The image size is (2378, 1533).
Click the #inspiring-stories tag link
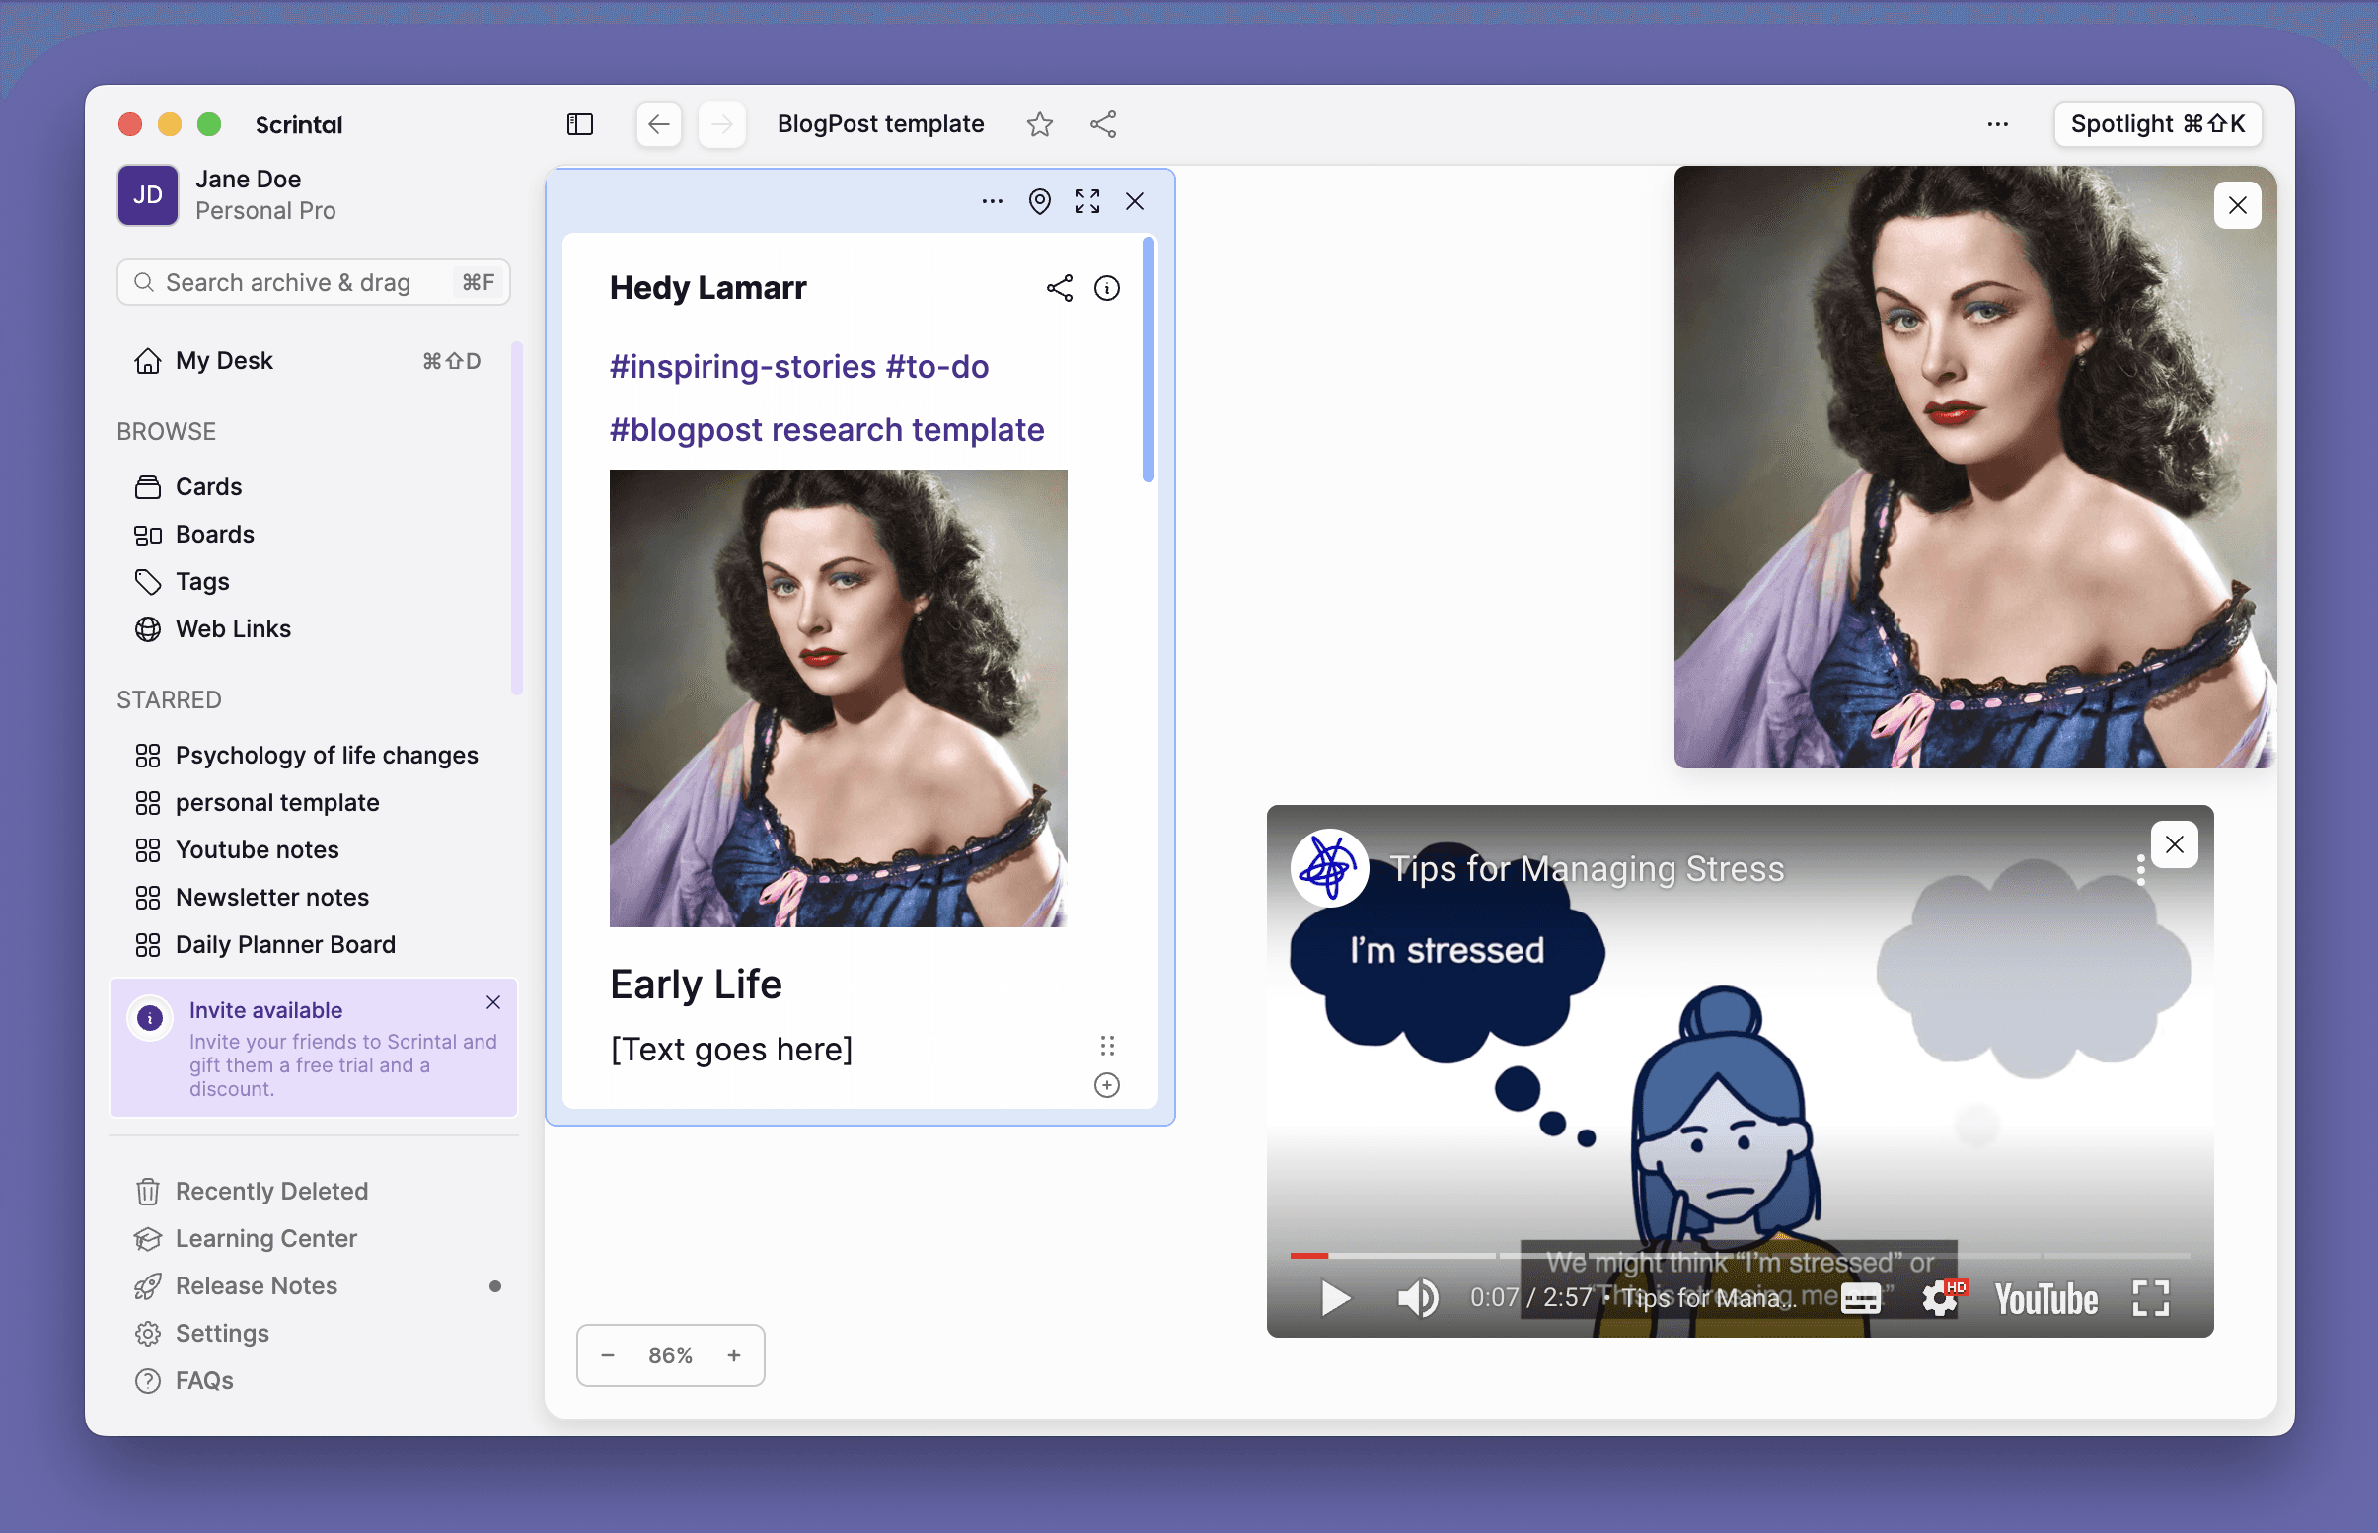click(743, 367)
